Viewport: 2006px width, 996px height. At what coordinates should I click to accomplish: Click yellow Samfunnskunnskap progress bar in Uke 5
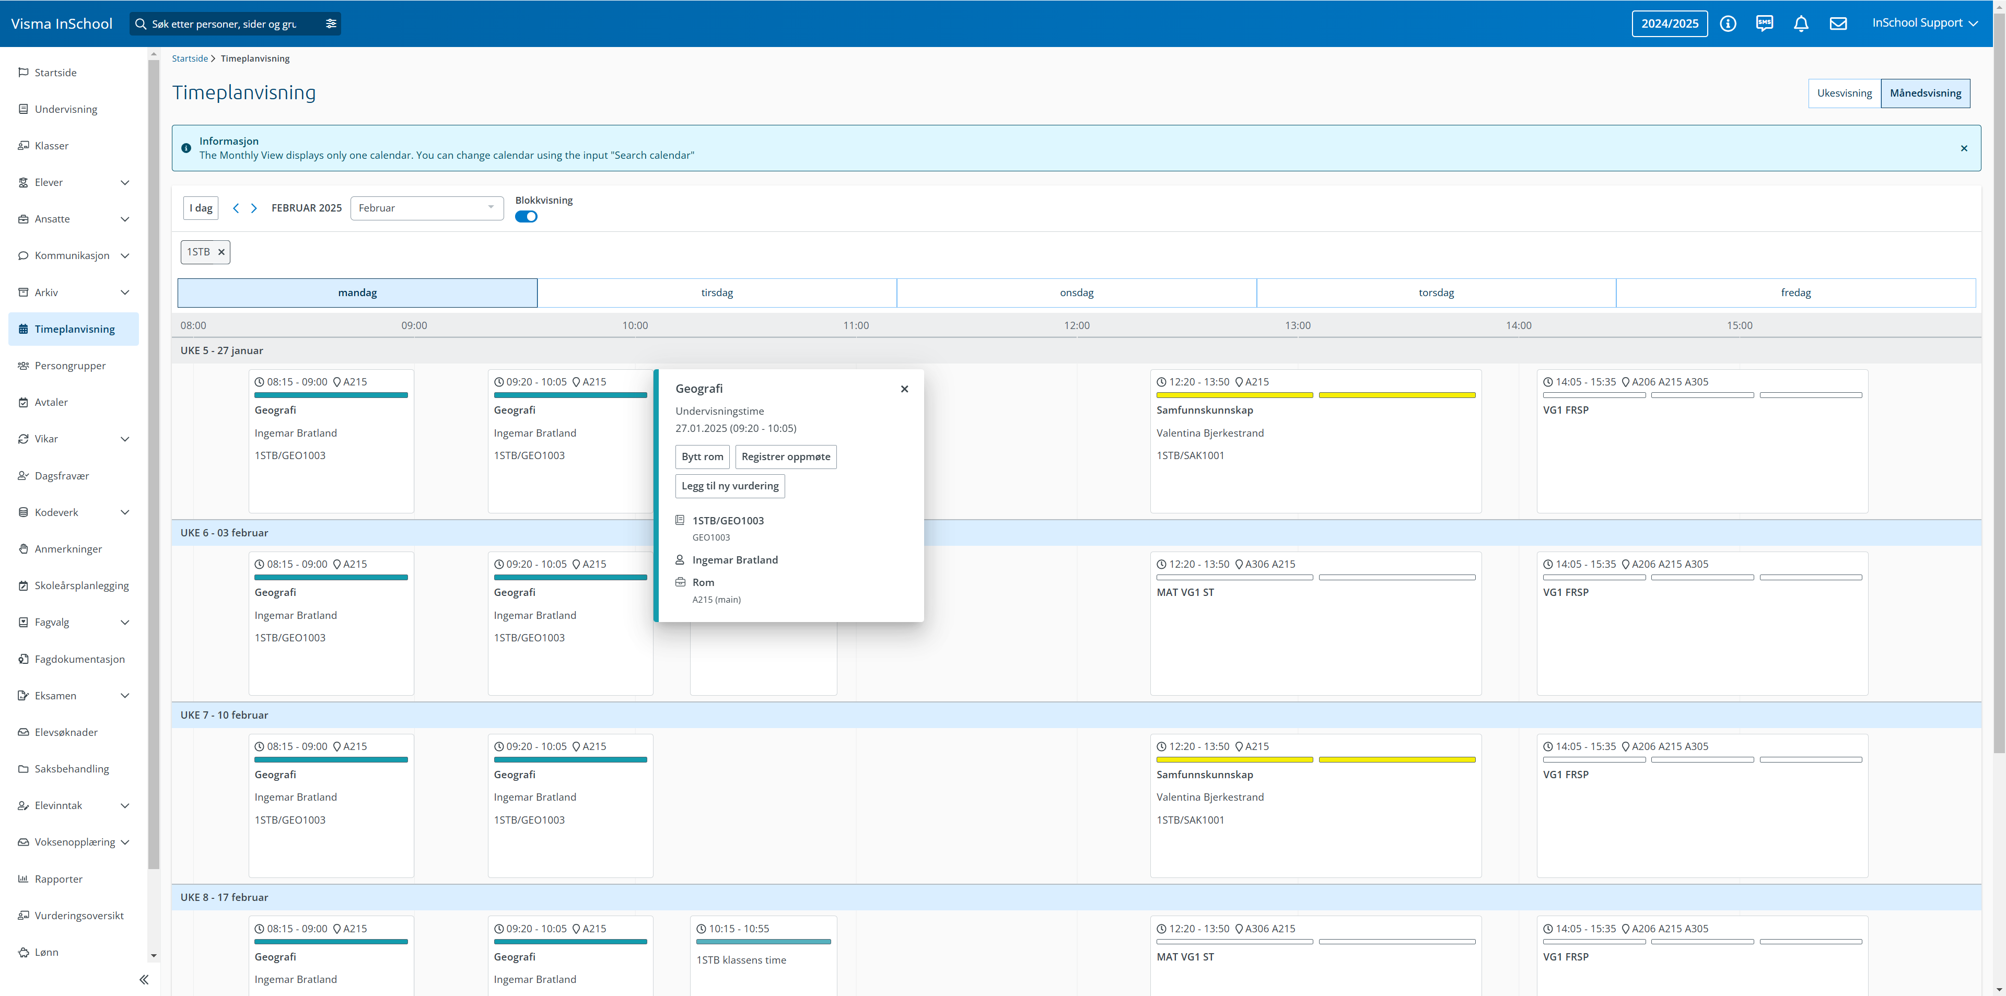(1234, 395)
